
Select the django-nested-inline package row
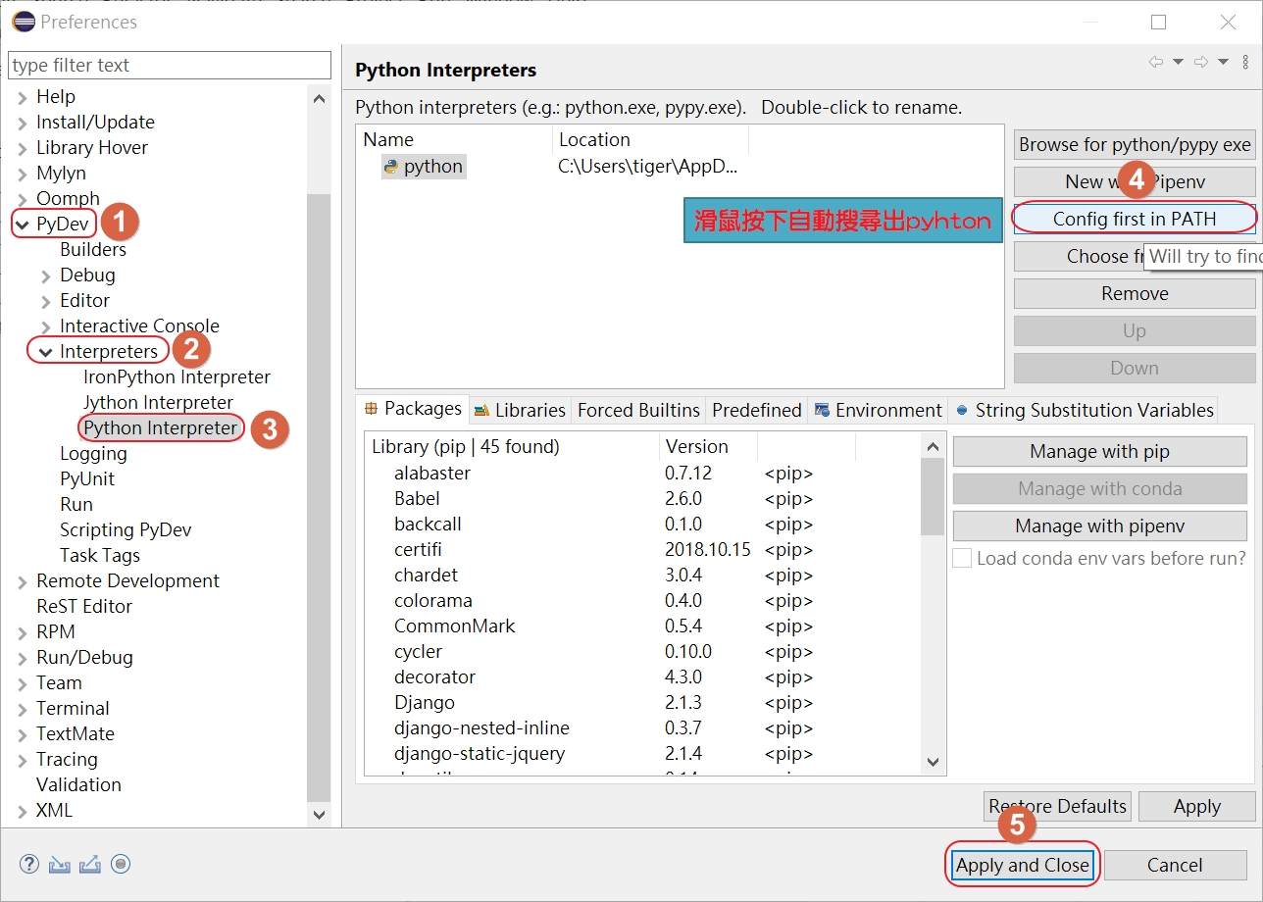tap(643, 728)
